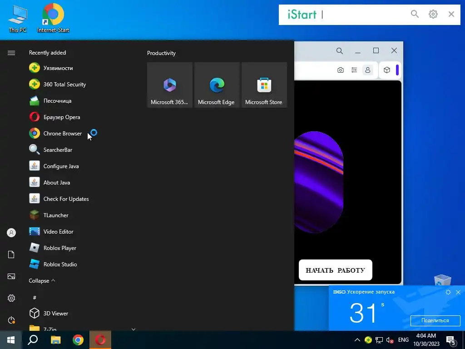The image size is (465, 349).
Task: Open the notification center icon
Action: pos(451,340)
